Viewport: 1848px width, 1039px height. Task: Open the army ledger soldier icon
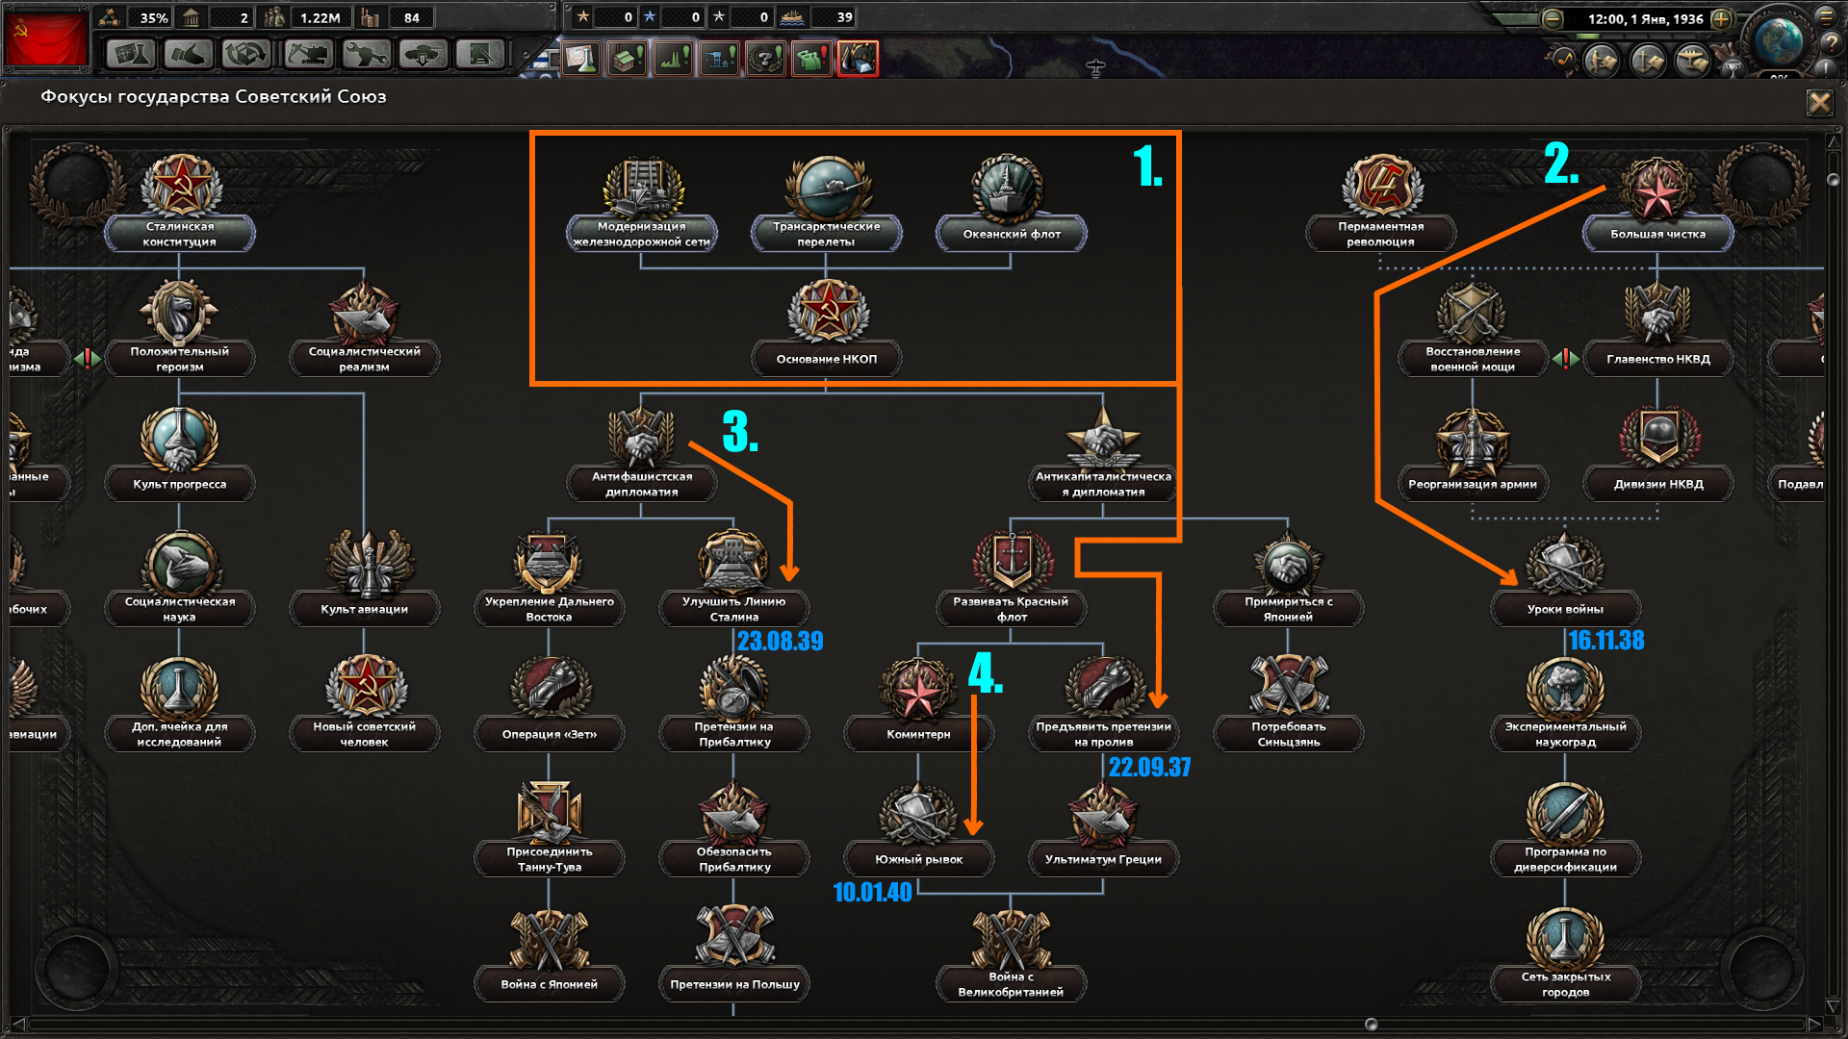(1602, 60)
